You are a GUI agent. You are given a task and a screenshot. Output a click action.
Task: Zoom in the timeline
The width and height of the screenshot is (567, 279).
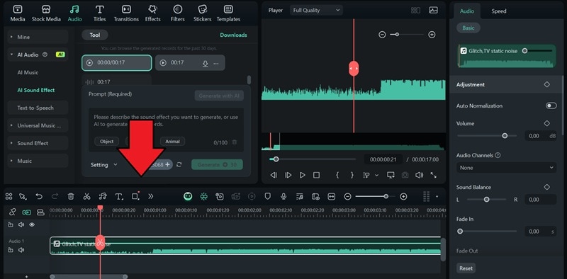click(x=403, y=196)
